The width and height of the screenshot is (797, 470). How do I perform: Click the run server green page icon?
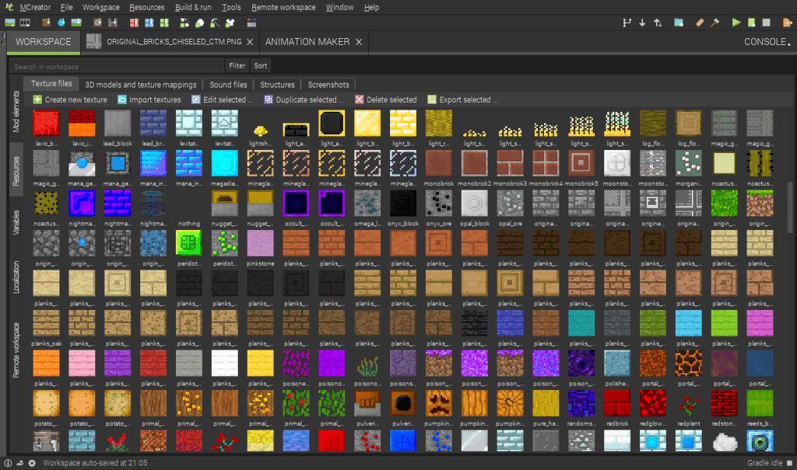click(751, 23)
